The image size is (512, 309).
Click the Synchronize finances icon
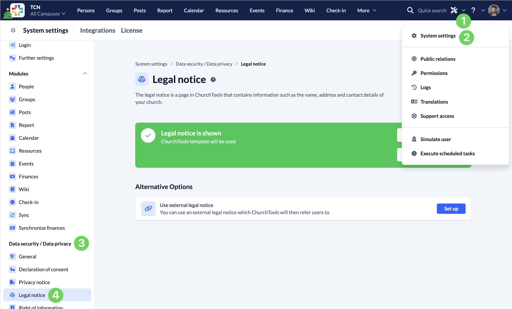pyautogui.click(x=12, y=228)
